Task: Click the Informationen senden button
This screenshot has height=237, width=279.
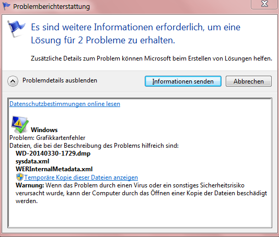Action: coord(183,81)
